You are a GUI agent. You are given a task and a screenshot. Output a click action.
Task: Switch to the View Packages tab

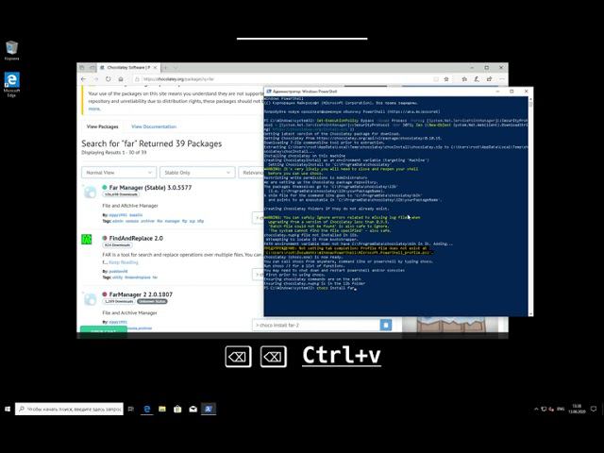pyautogui.click(x=103, y=126)
